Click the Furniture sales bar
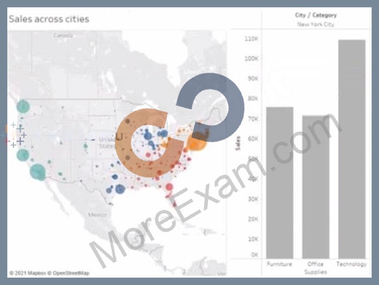Image resolution: width=379 pixels, height=285 pixels. click(279, 183)
